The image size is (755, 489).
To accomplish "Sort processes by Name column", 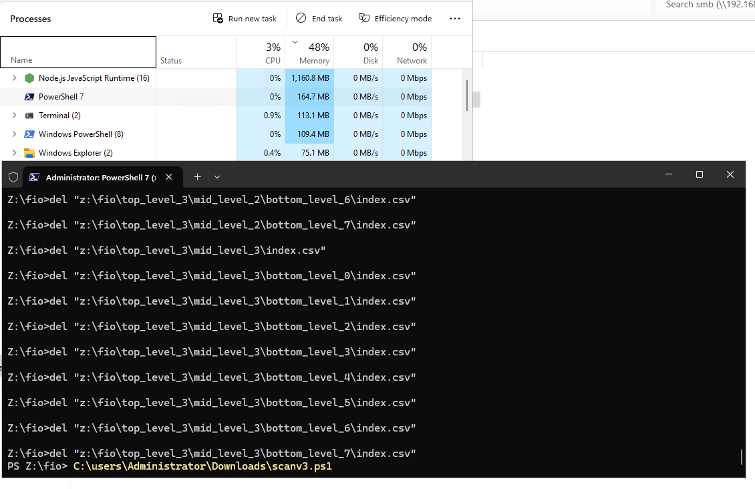I will tap(78, 52).
